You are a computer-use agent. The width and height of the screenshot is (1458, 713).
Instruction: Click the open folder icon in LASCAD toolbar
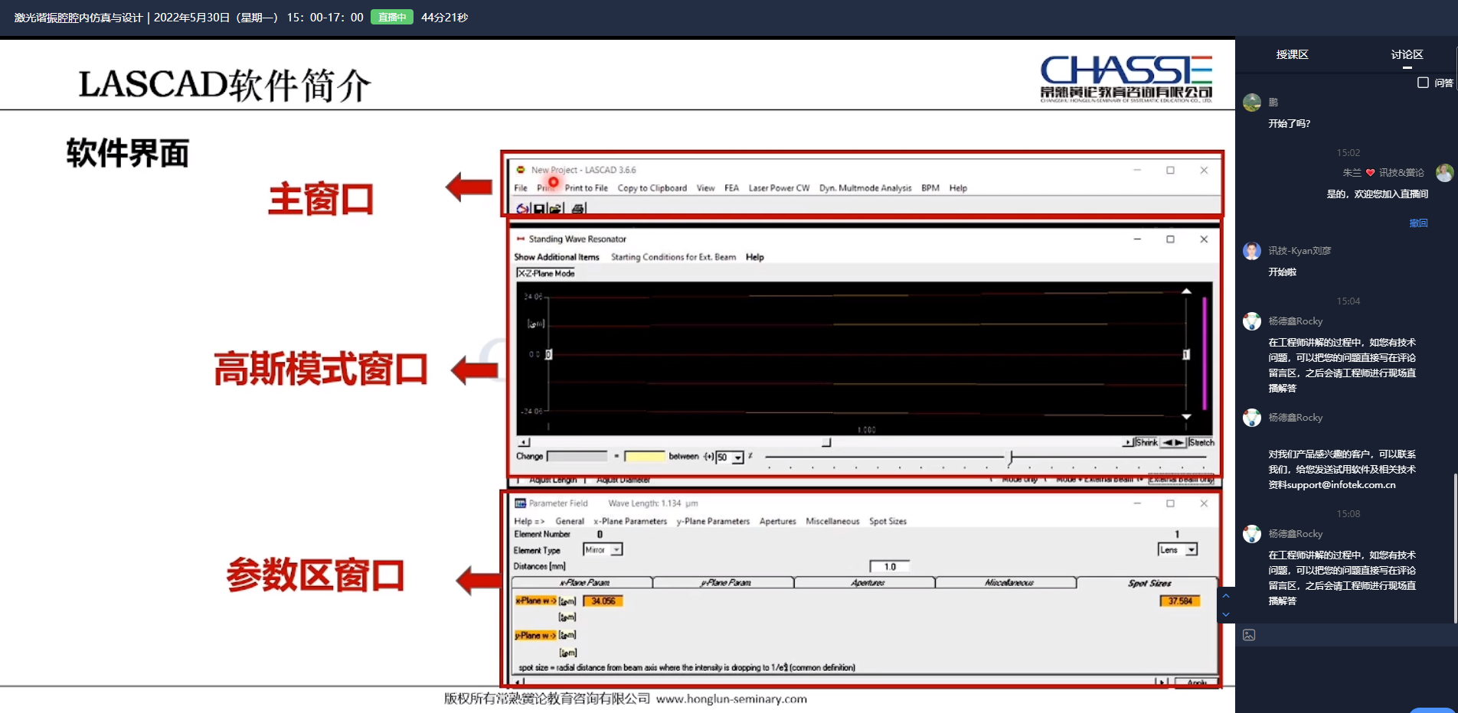556,209
